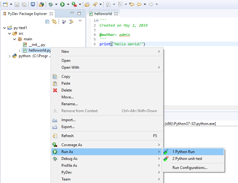Select the py-test1 project
238x183 pixels.
point(17,28)
